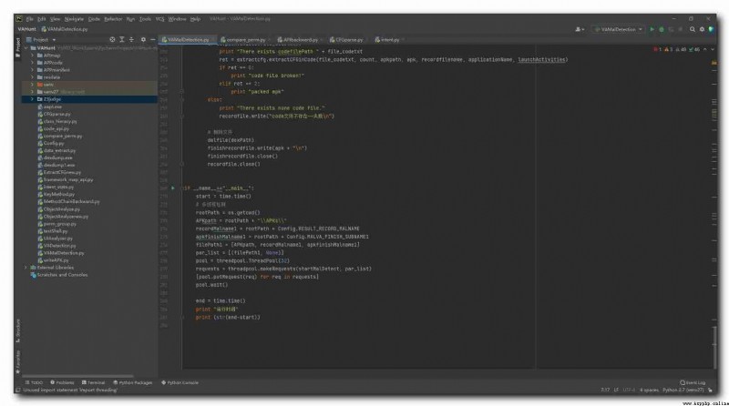The width and height of the screenshot is (729, 406).
Task: Click the colorful shield icon at top right
Action: [x=712, y=29]
